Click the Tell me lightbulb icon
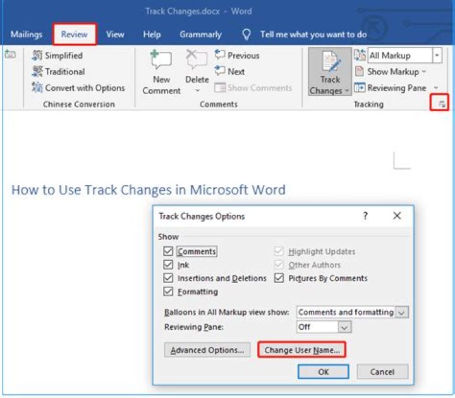 coord(246,35)
